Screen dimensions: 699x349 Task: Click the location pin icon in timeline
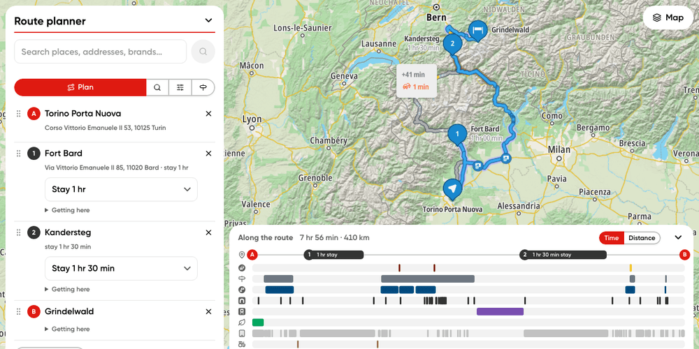coord(242,255)
